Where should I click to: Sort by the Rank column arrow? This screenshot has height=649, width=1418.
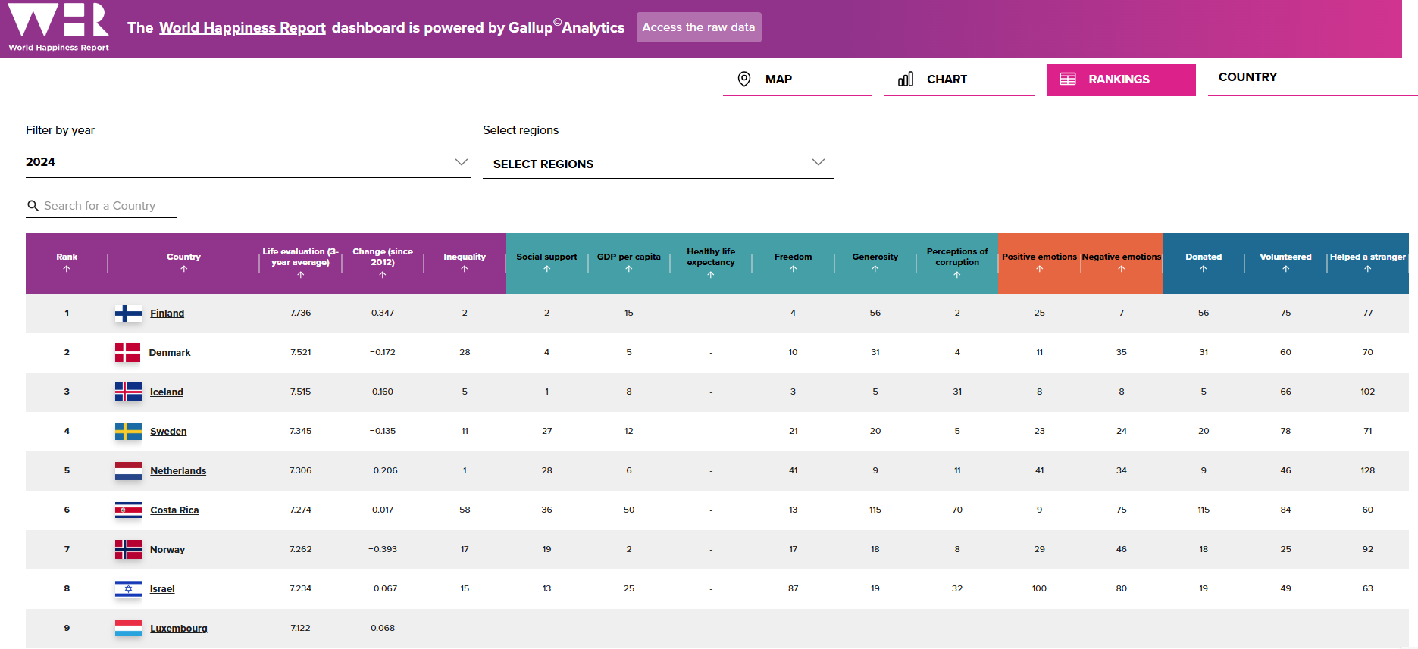[67, 269]
